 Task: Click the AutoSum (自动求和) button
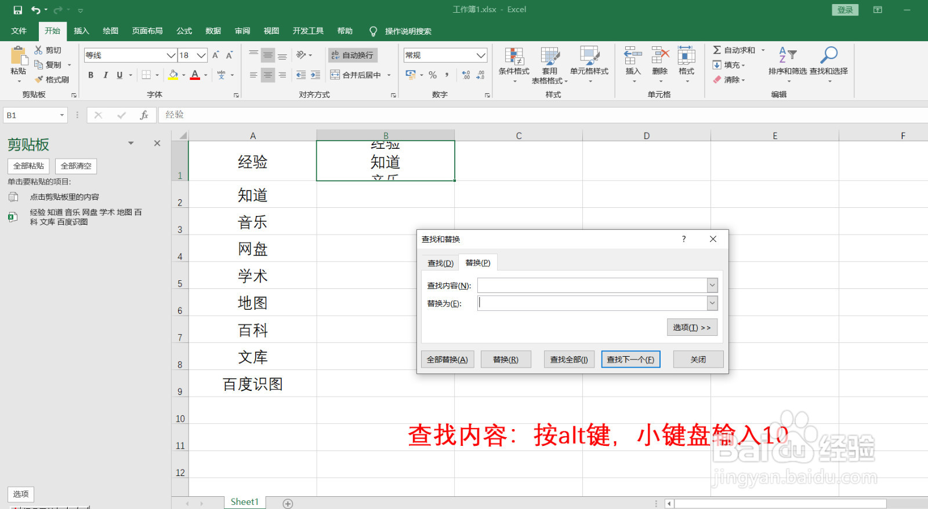pos(734,50)
